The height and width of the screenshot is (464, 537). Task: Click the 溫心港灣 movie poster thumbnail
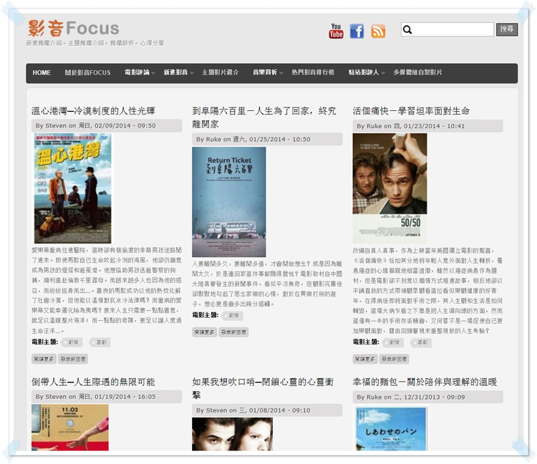click(72, 188)
